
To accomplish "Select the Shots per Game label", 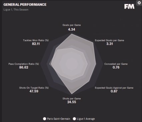I will 72,99.
